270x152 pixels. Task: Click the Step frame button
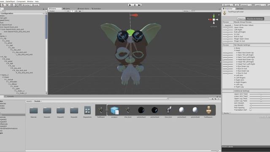point(140,5)
